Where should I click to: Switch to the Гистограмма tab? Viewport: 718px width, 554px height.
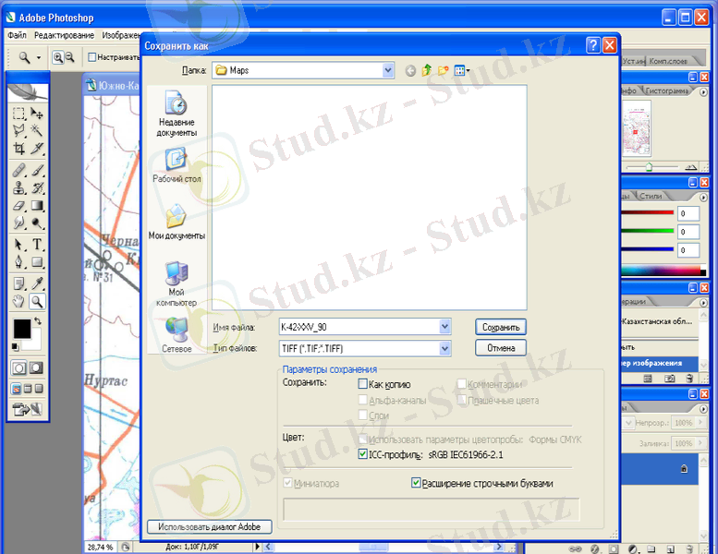pyautogui.click(x=666, y=91)
